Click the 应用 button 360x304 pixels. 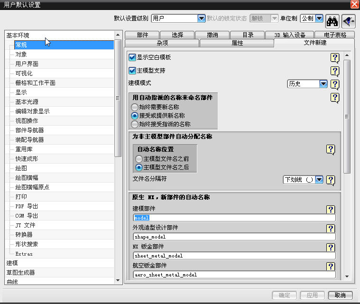[x=312, y=295]
